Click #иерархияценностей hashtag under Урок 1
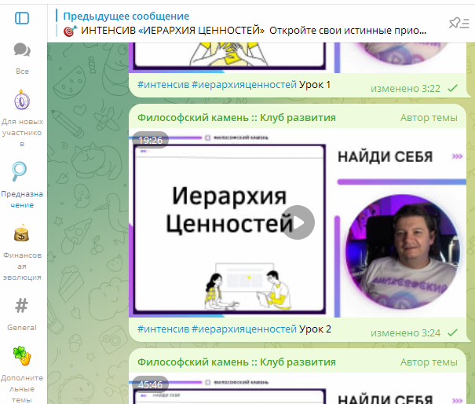475x404 pixels. pyautogui.click(x=243, y=85)
